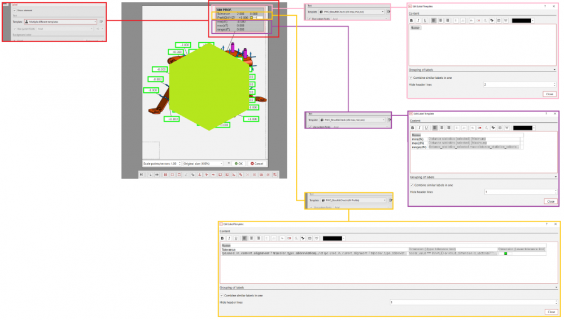Uncheck Combine similar labels in yellow dialog

coord(221,295)
